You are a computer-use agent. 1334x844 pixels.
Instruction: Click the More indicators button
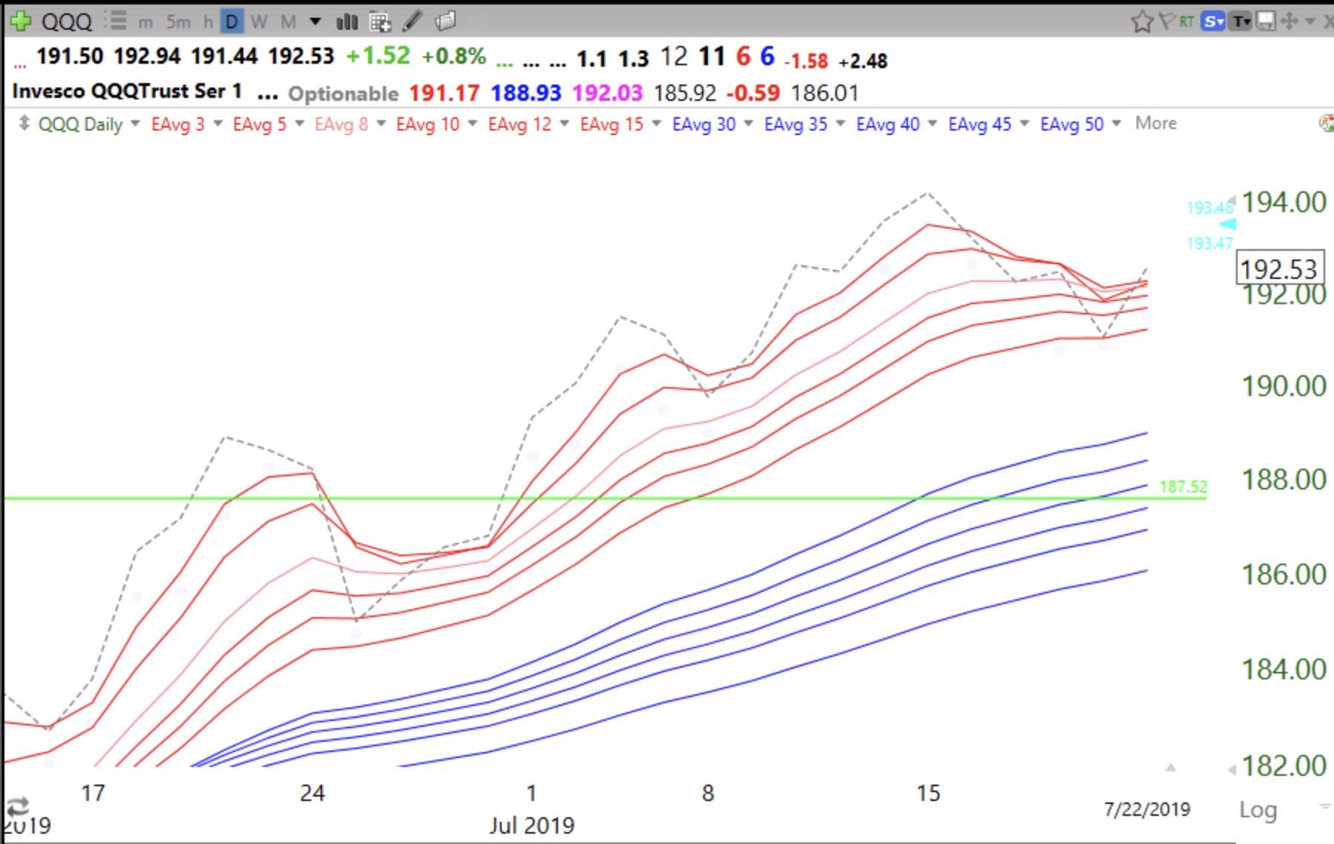coord(1155,123)
